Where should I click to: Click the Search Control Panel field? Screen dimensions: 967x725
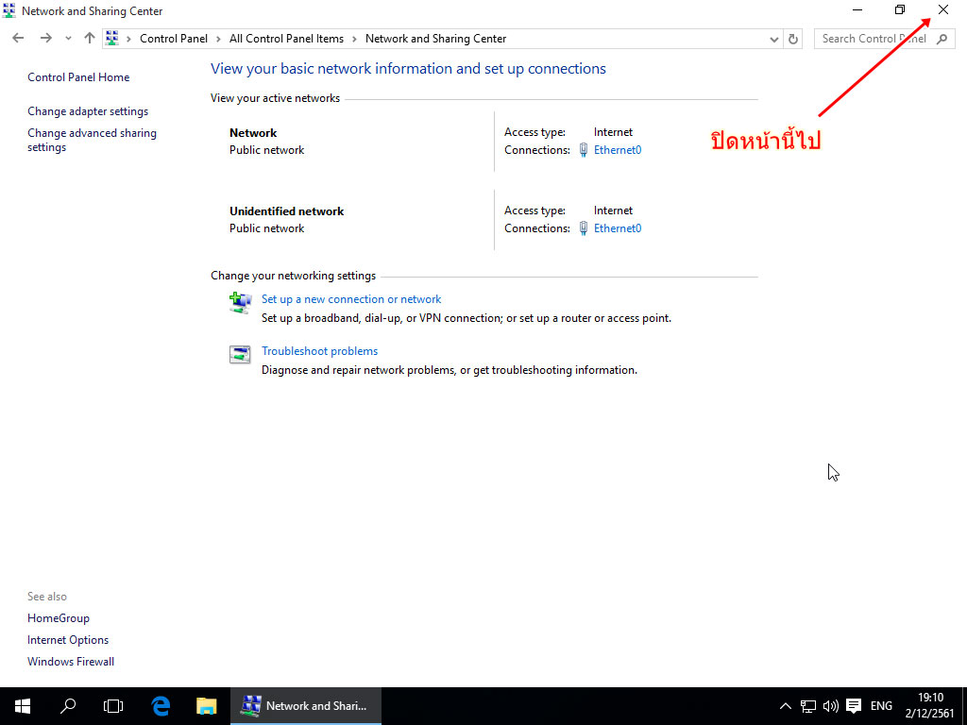pyautogui.click(x=874, y=39)
